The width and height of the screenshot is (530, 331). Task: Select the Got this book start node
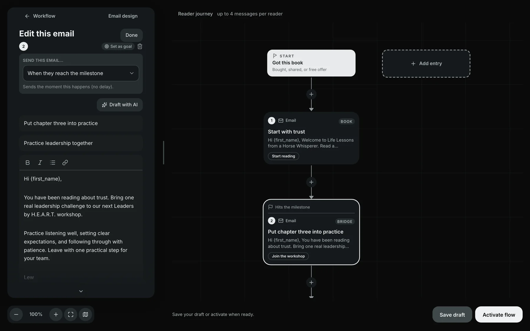(311, 63)
